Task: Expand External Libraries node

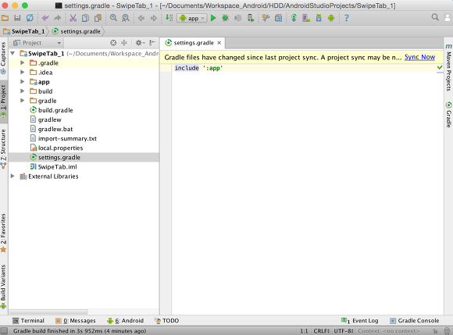Action: [12, 176]
